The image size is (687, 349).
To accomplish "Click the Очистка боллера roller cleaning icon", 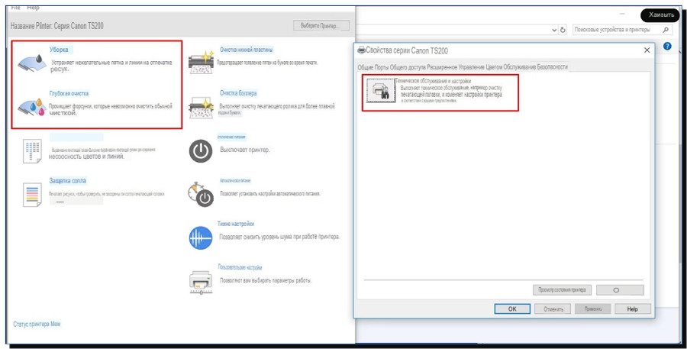I will 200,105.
